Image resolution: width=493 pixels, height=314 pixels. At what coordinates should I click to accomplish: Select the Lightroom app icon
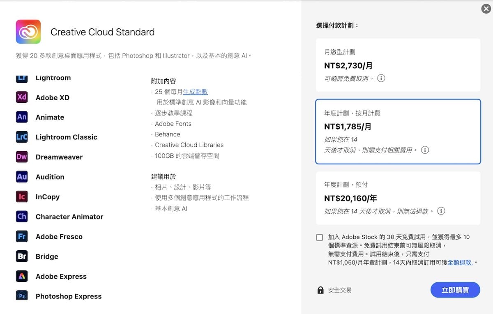click(22, 78)
